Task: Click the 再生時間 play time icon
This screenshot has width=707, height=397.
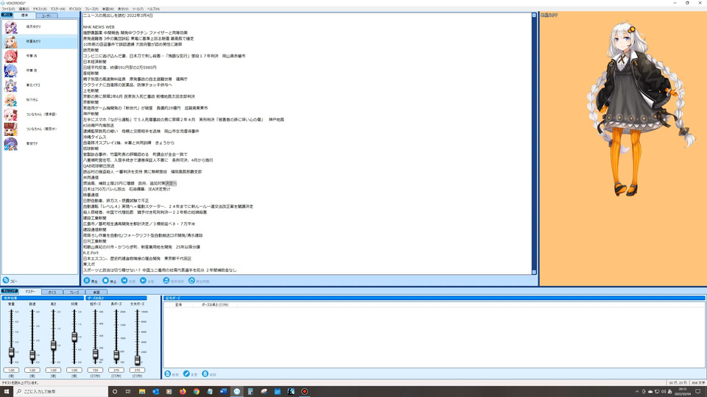Action: click(x=191, y=280)
